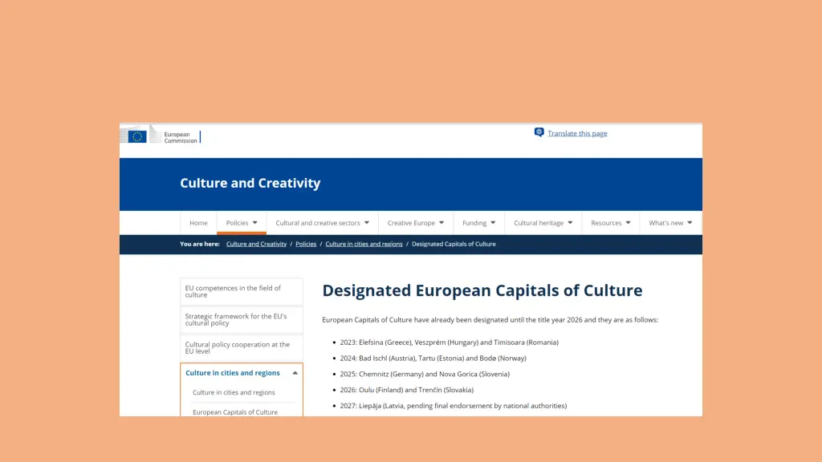Open the Creative Europe menu
The width and height of the screenshot is (822, 462).
click(411, 223)
